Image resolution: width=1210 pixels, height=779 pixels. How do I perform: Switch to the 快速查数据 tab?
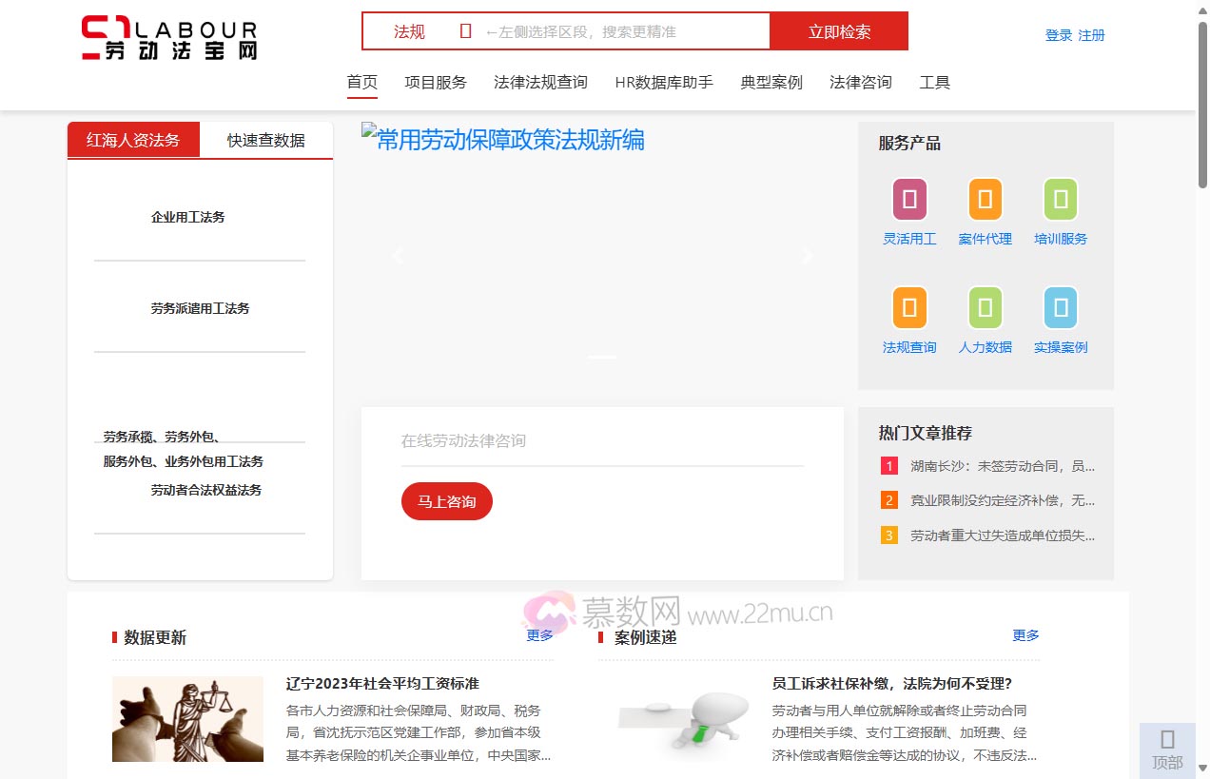[265, 140]
